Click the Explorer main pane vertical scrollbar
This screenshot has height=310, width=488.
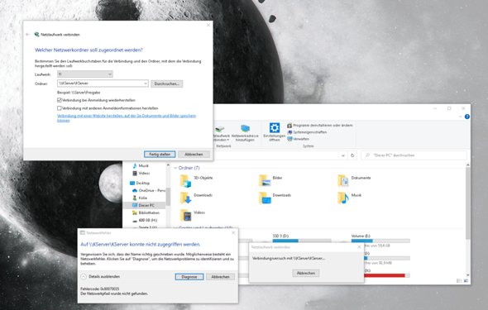pyautogui.click(x=467, y=203)
